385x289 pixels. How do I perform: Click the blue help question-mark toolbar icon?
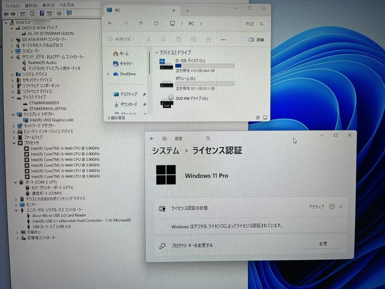click(42, 13)
